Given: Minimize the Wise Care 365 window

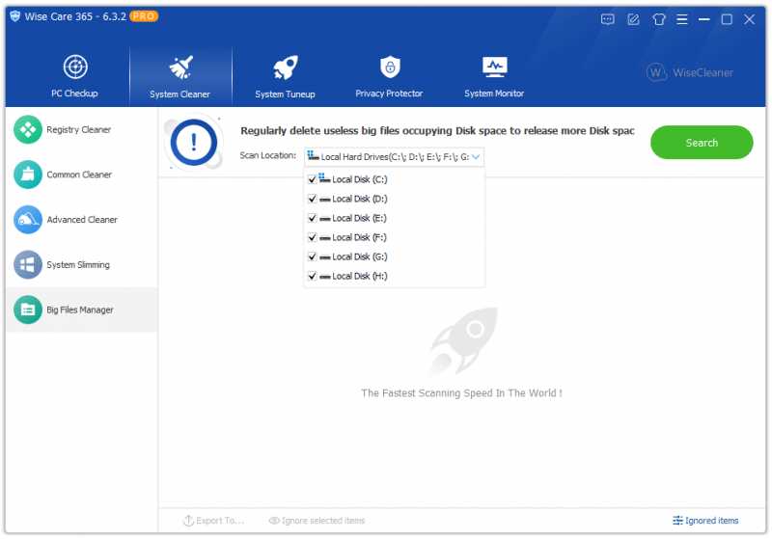Looking at the screenshot, I should click(704, 19).
